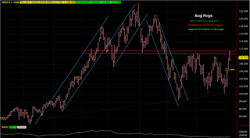This screenshot has width=250, height=138.
Task: Click the AVOI indicator label
Action: tap(5, 127)
